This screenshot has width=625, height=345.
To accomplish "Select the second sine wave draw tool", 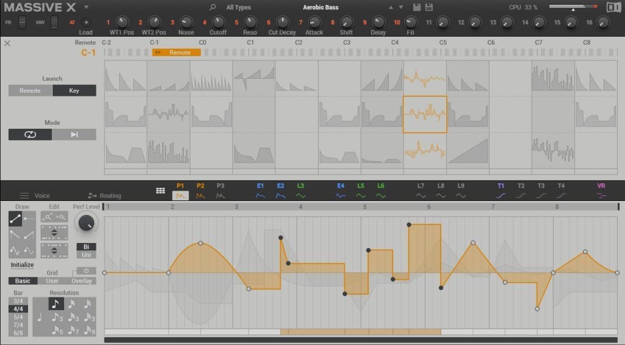I will [29, 250].
